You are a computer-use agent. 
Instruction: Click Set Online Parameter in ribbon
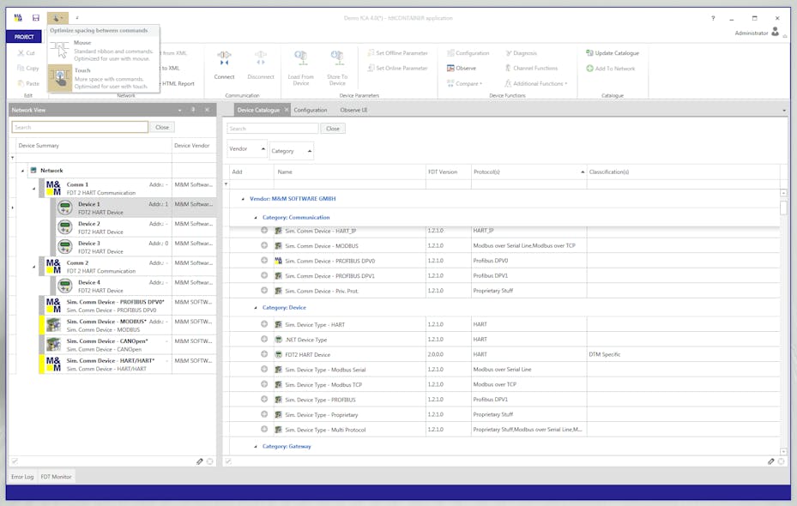pyautogui.click(x=397, y=68)
